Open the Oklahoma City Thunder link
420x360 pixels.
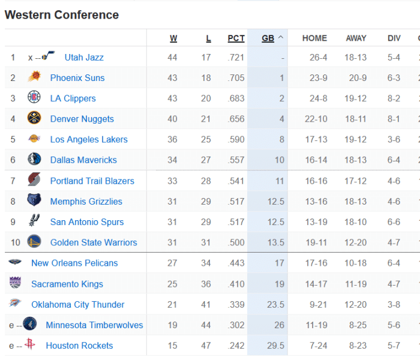pos(78,304)
